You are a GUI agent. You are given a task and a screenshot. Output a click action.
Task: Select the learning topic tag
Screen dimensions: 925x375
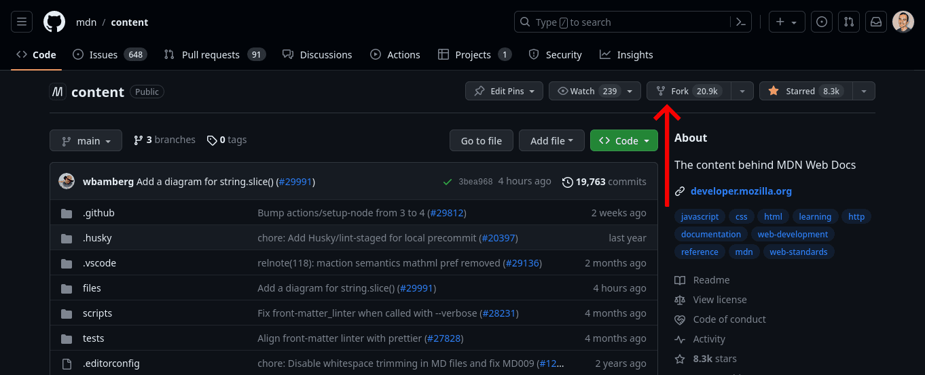815,216
